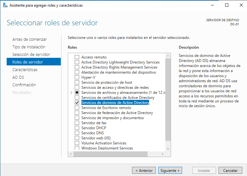
Task: Click the roles list scroll down arrow
Action: 168,149
